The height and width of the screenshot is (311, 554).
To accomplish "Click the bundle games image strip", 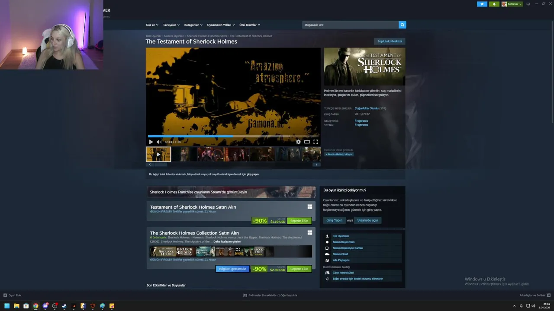I will click(x=231, y=251).
